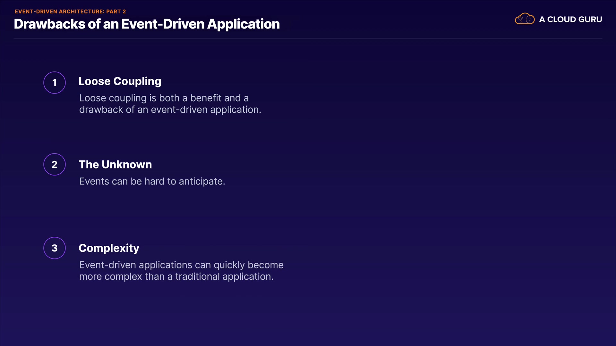Click the 'A CLOUD GURU' brand text
Viewport: 616px width, 346px height.
570,20
